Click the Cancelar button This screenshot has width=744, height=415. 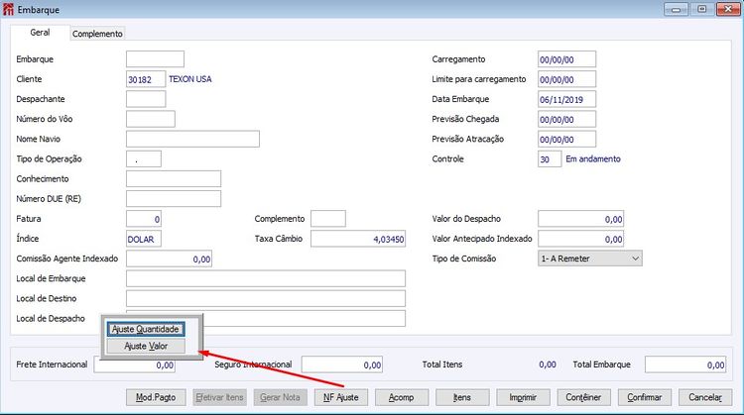705,397
